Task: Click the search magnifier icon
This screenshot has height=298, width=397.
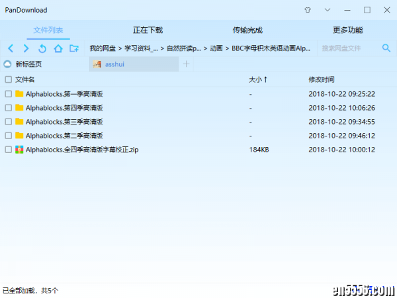Action: [386, 48]
